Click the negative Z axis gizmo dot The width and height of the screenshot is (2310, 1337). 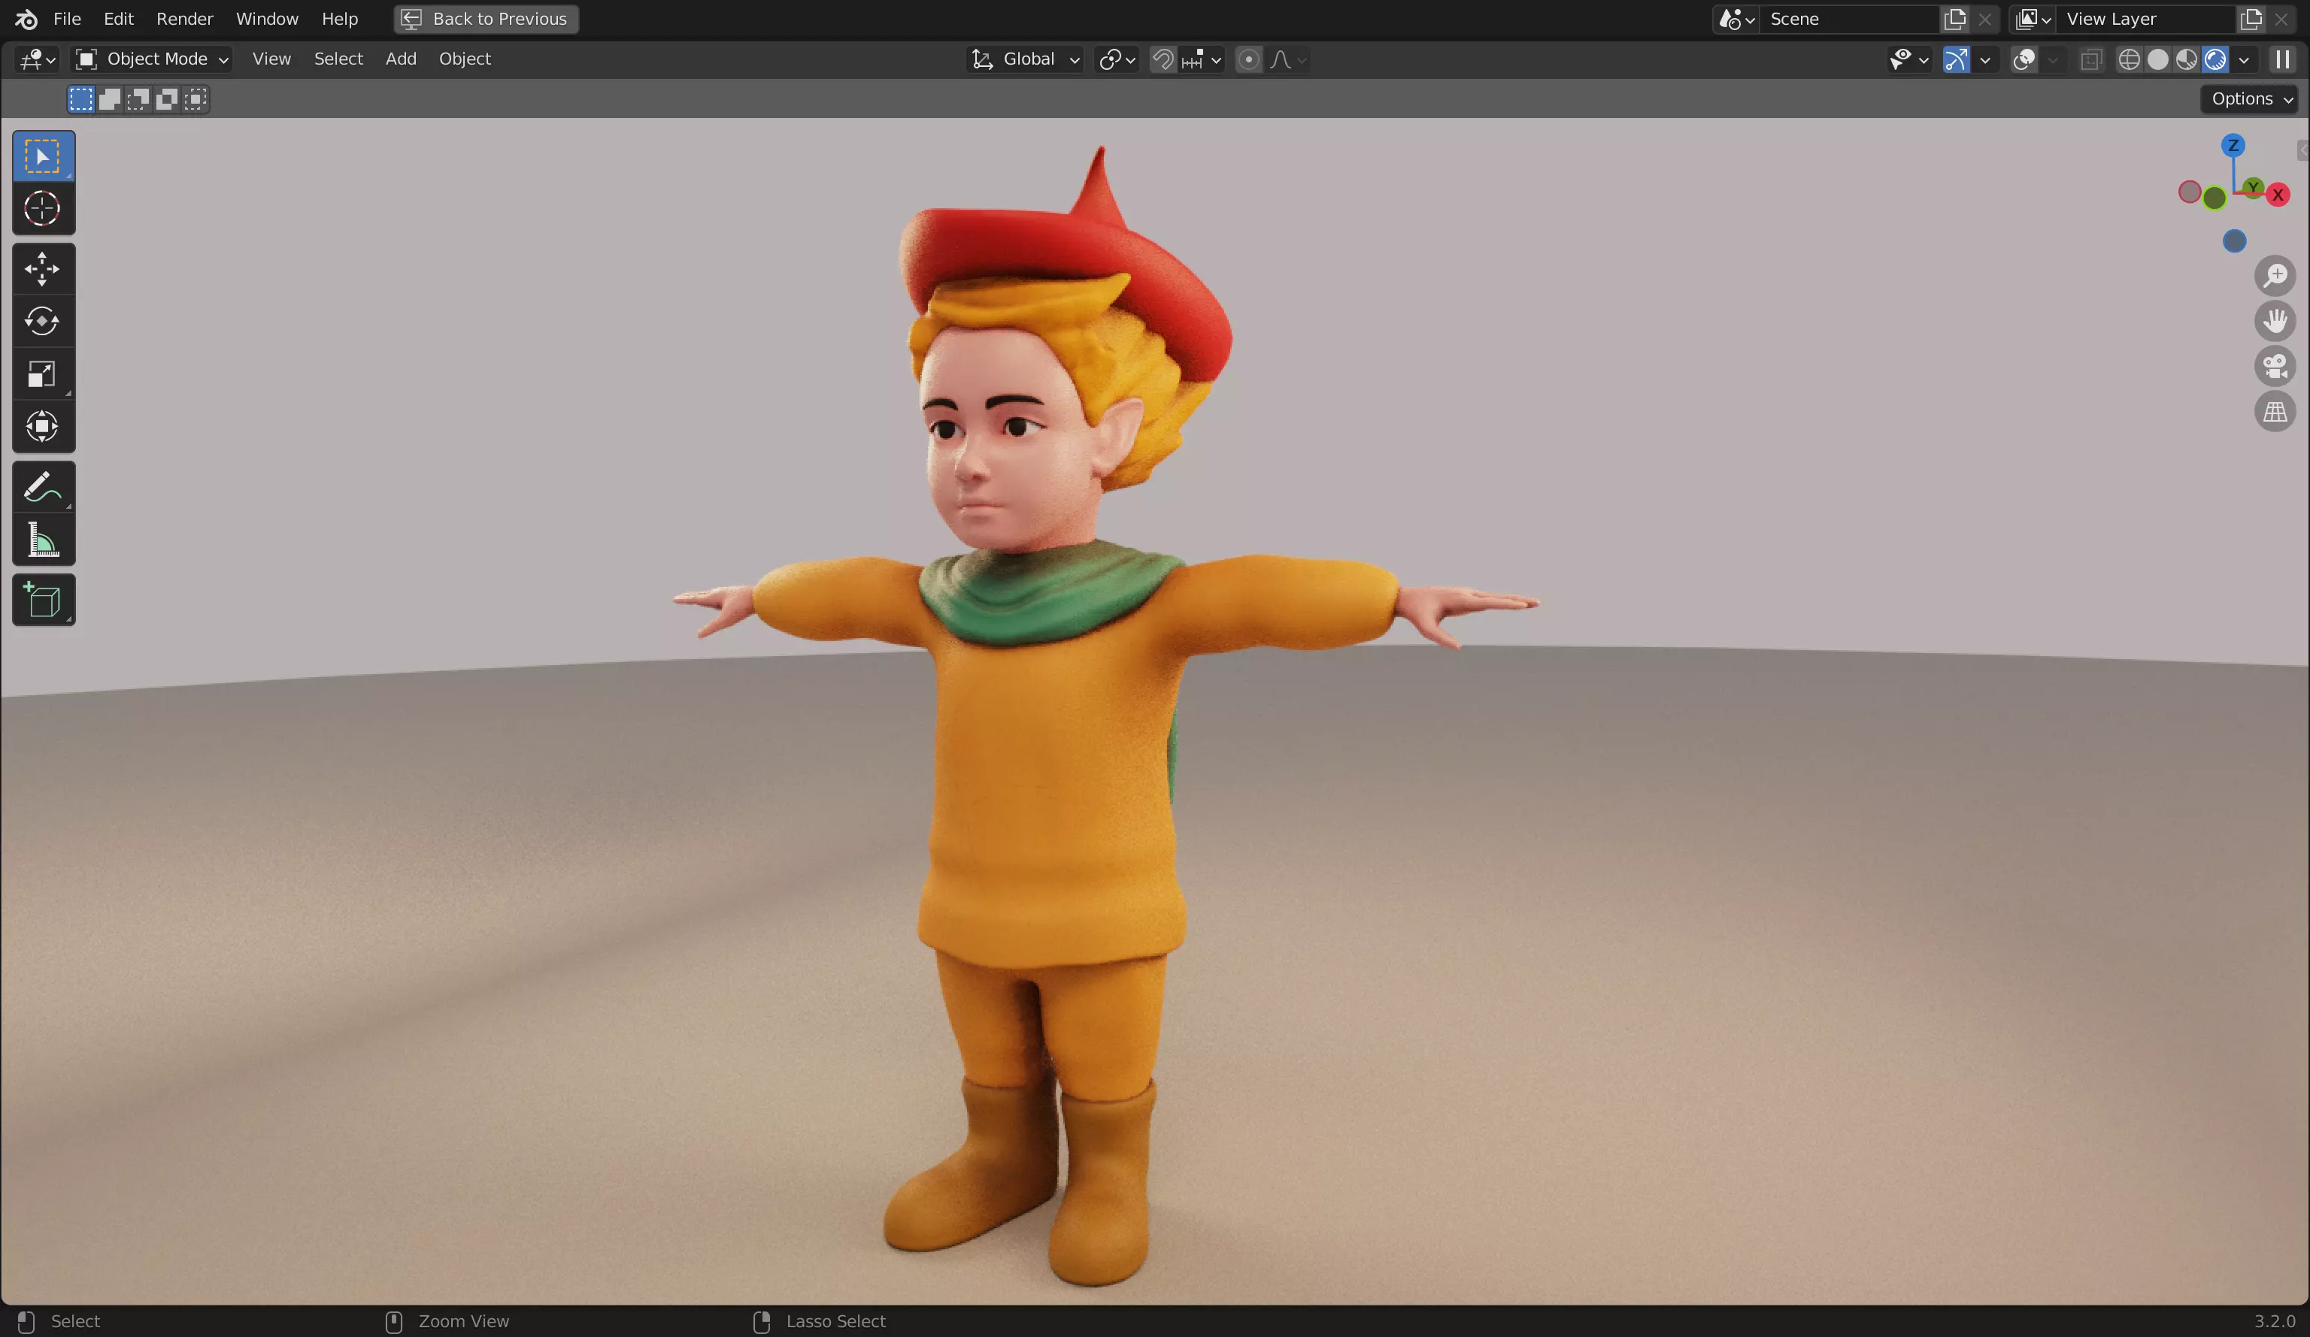[2235, 241]
